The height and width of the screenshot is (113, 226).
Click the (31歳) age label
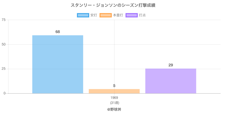point(114,103)
